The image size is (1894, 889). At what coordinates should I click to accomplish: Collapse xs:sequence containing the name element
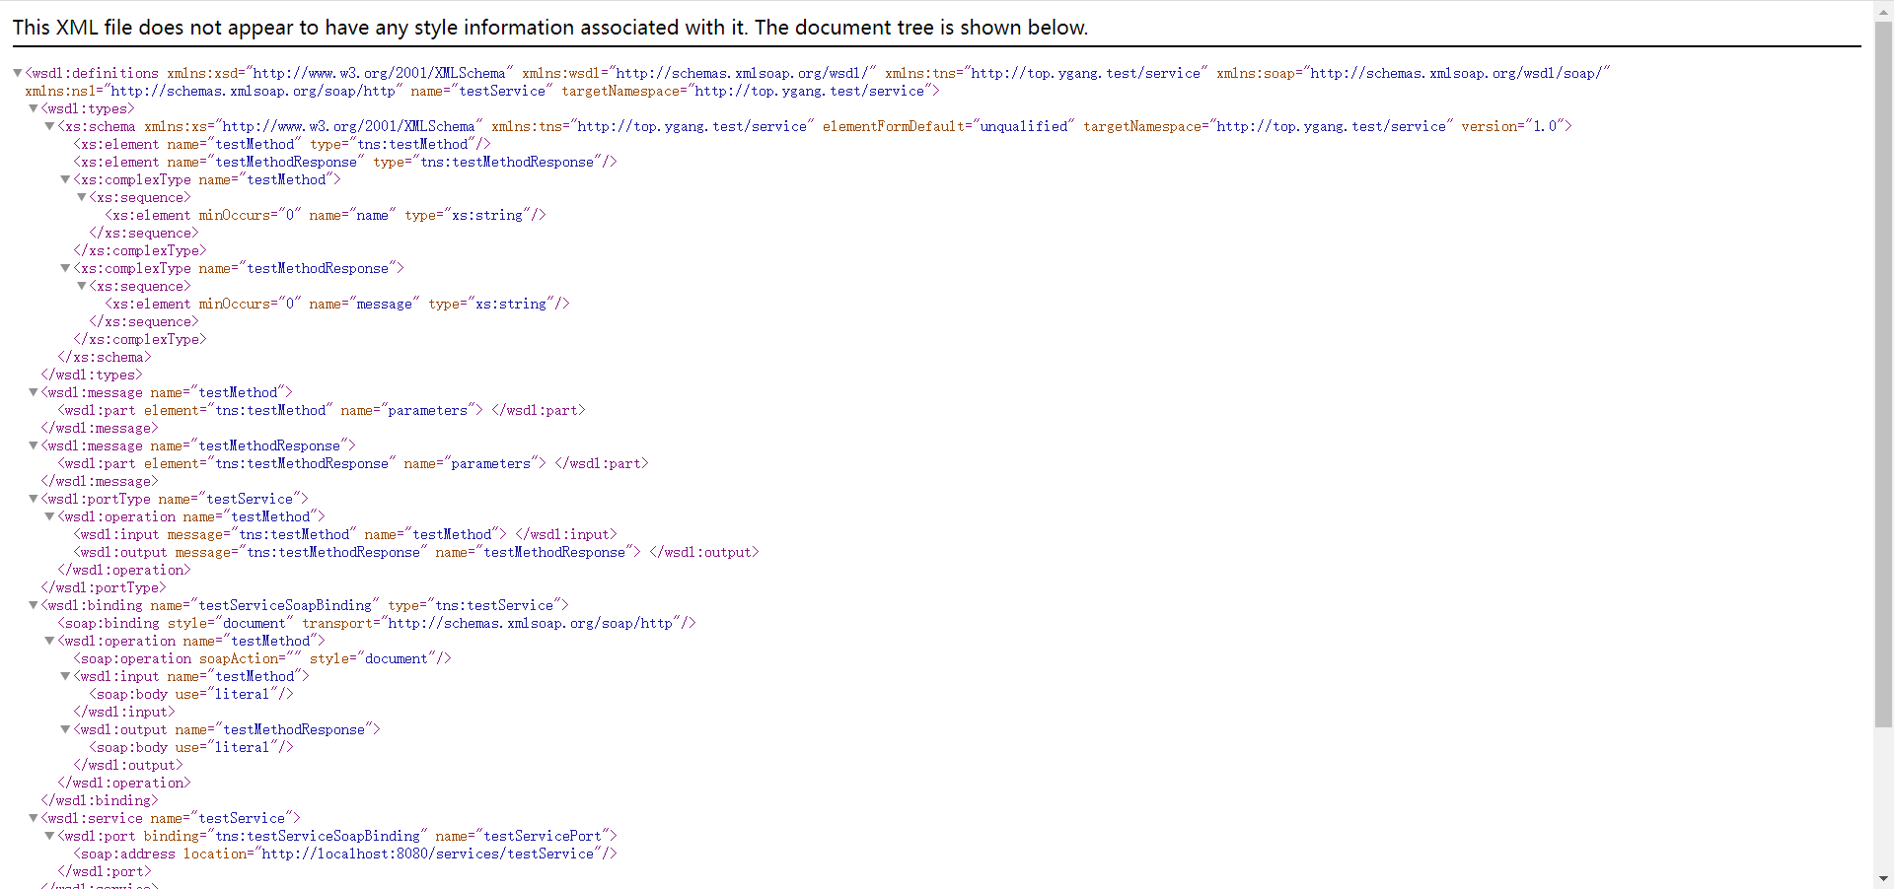[81, 197]
